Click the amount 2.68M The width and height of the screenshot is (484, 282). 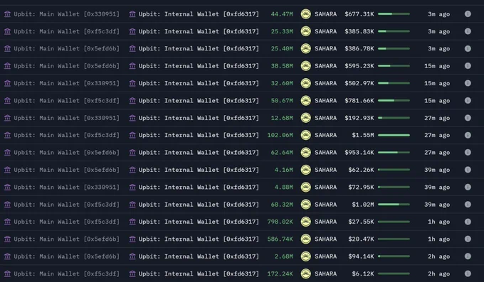(x=284, y=256)
